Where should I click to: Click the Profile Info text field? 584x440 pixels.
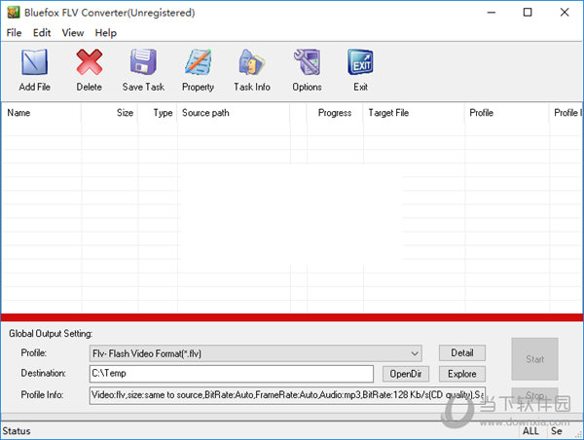point(287,395)
